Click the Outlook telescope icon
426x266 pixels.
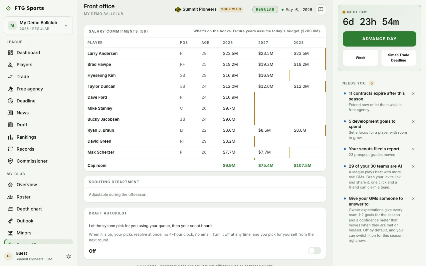tap(10, 221)
